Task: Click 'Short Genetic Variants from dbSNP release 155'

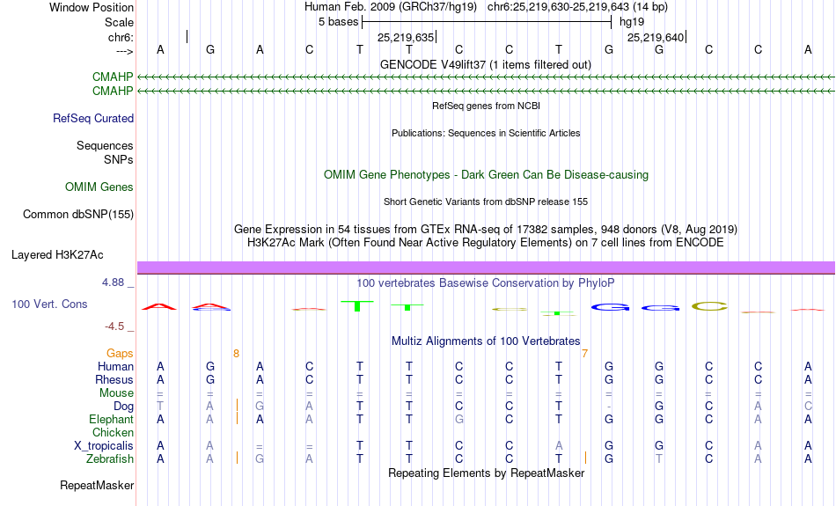Action: (486, 202)
